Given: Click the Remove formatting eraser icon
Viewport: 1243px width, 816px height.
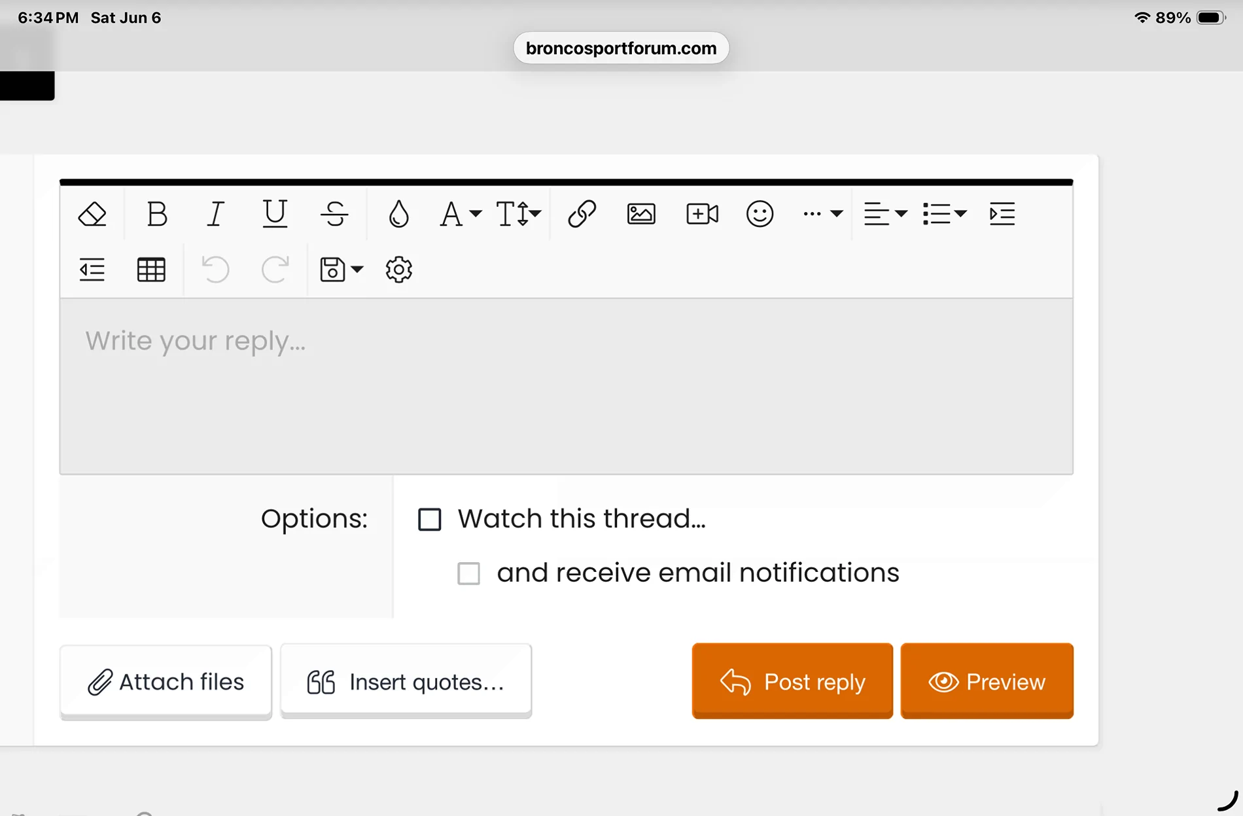Looking at the screenshot, I should point(92,214).
